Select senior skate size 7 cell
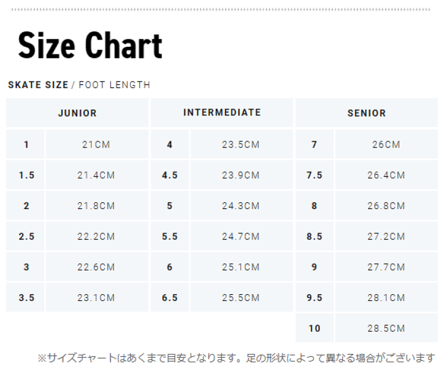 click(x=314, y=144)
